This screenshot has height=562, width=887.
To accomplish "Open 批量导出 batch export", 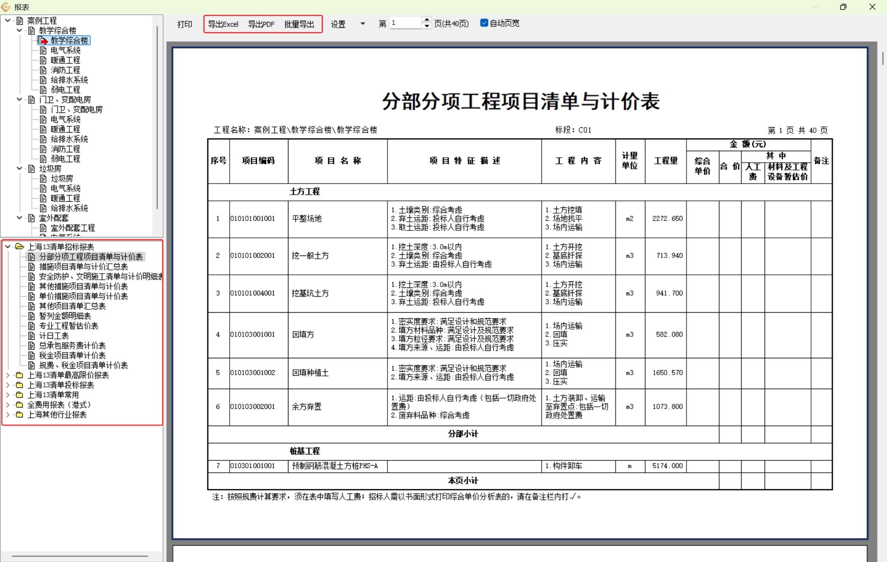I will click(x=299, y=24).
